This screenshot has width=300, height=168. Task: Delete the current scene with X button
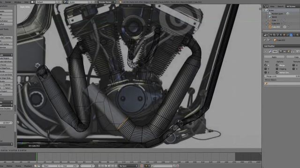tap(93, 2)
